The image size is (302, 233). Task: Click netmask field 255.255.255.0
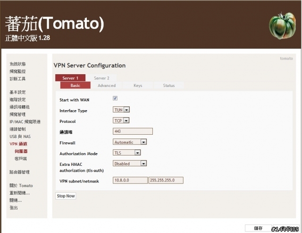click(166, 180)
